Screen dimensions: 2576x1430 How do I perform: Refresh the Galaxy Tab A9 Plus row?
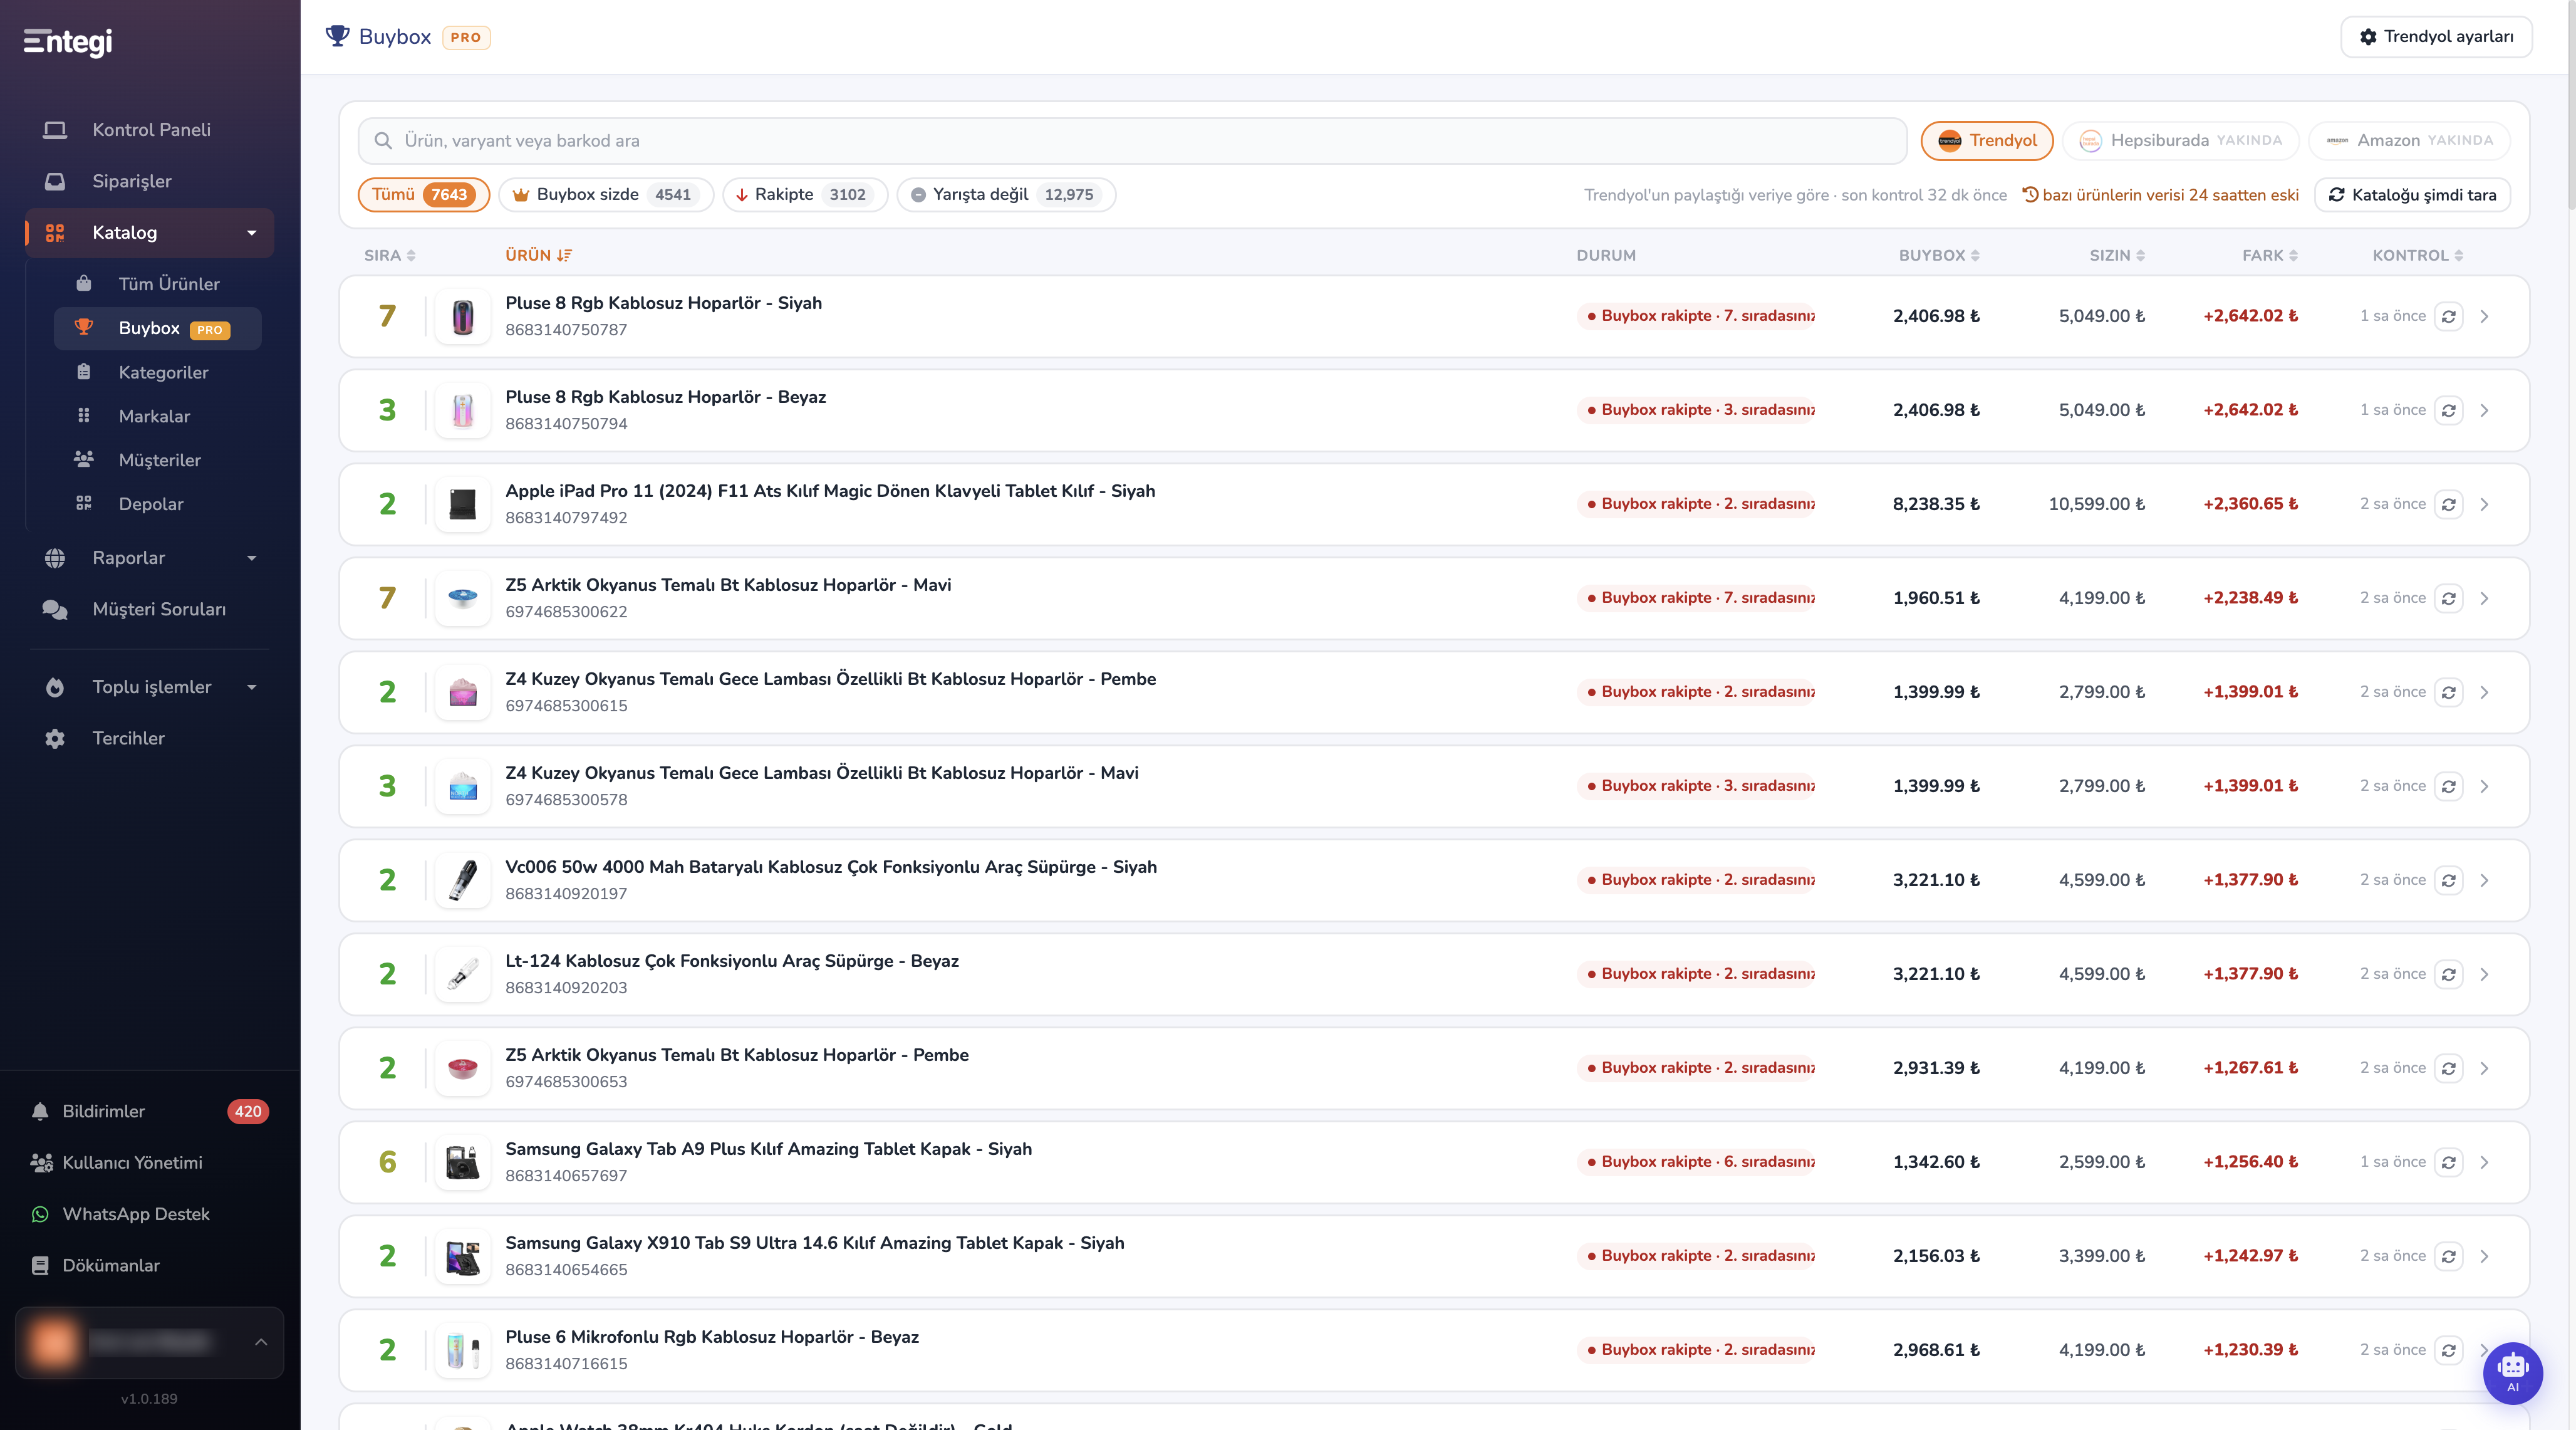coord(2449,1162)
